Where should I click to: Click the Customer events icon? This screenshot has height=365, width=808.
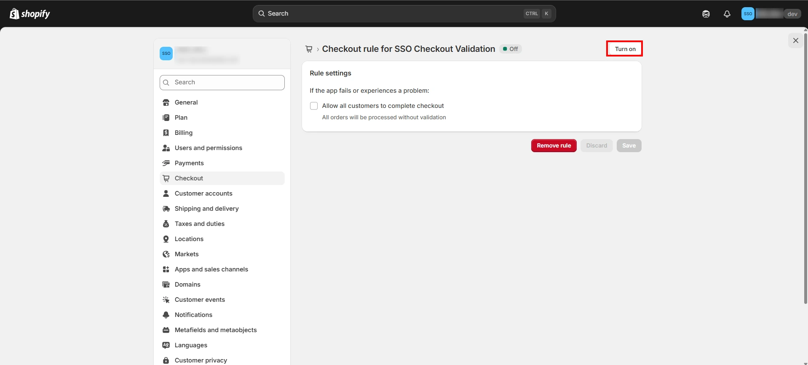coord(166,300)
